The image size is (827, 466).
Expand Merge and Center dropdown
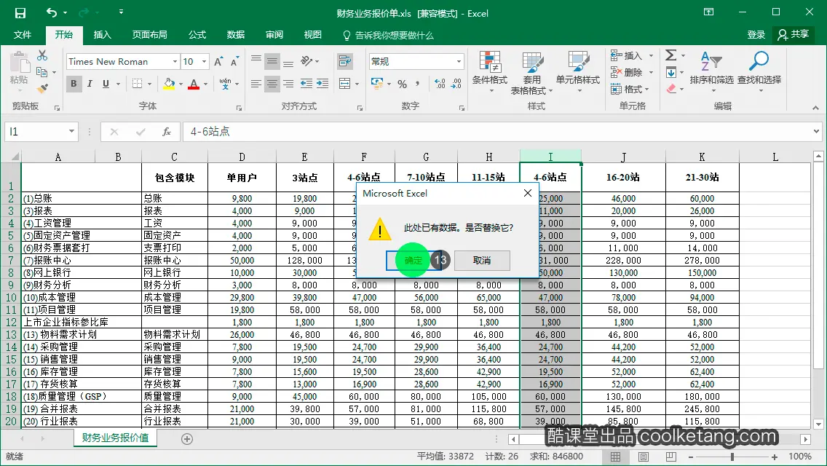[357, 84]
